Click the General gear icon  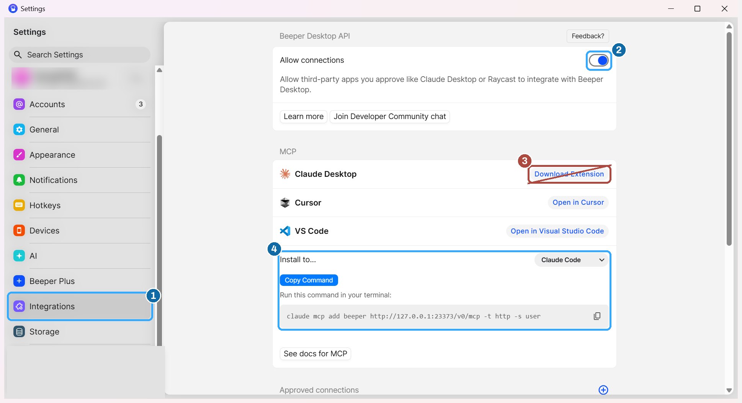pyautogui.click(x=19, y=129)
